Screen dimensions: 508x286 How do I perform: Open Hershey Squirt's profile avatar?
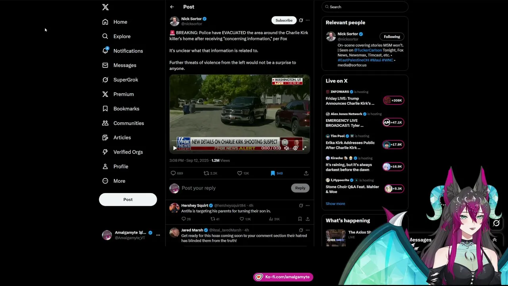pyautogui.click(x=174, y=208)
